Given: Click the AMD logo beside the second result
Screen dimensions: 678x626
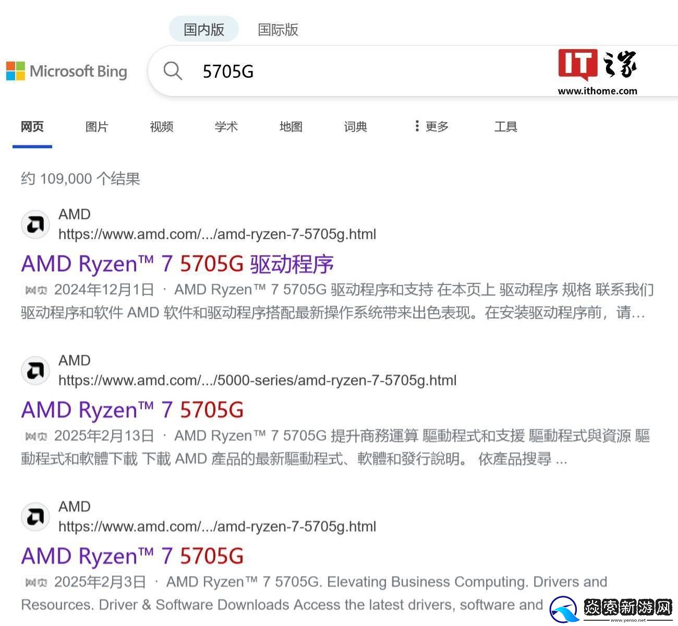Looking at the screenshot, I should 35,370.
